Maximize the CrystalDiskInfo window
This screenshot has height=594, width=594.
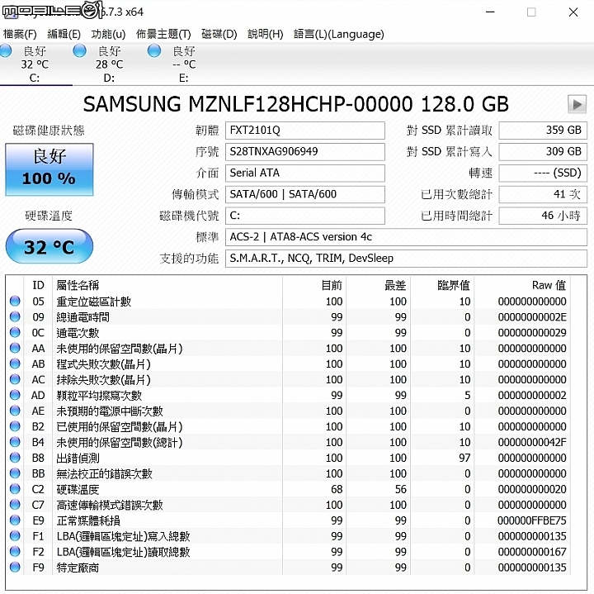531,12
